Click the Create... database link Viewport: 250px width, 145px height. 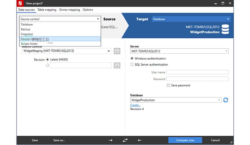click(x=135, y=105)
